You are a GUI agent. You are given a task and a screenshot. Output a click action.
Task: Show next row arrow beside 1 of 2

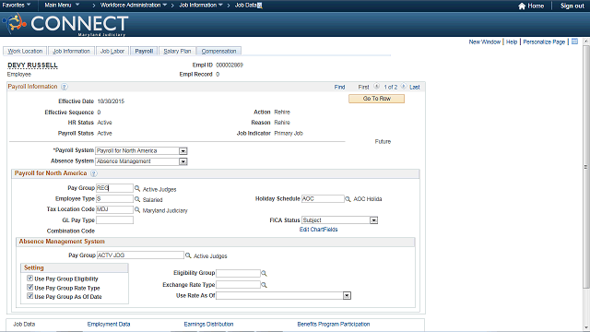pyautogui.click(x=404, y=87)
